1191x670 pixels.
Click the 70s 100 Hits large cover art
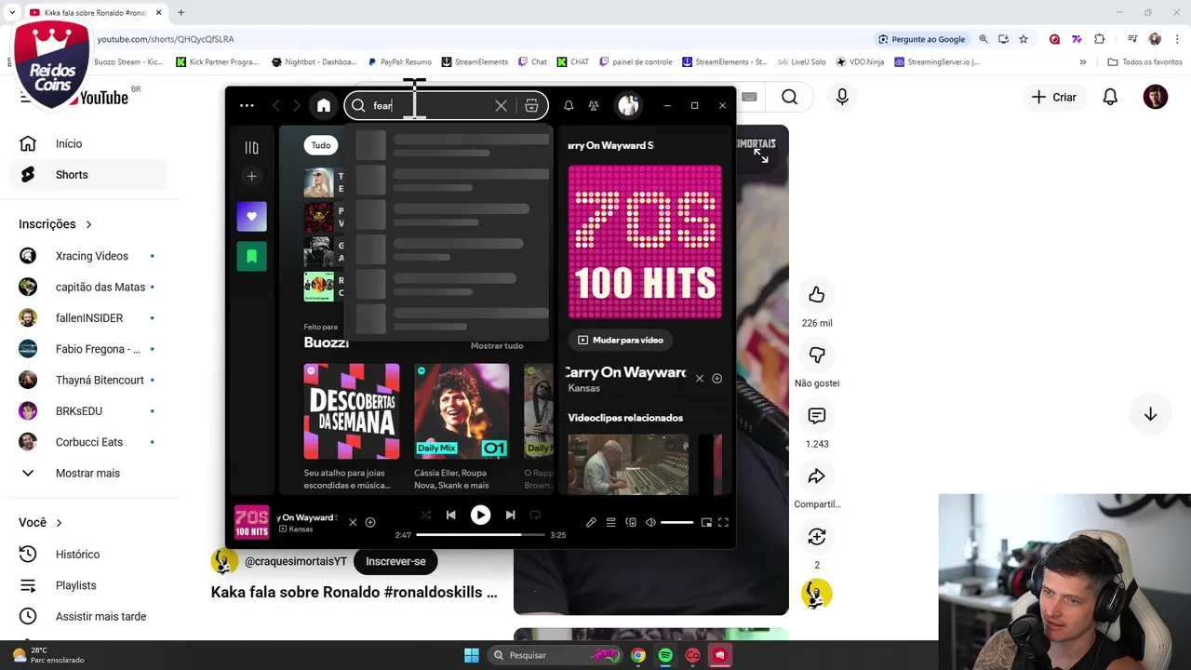pos(645,242)
